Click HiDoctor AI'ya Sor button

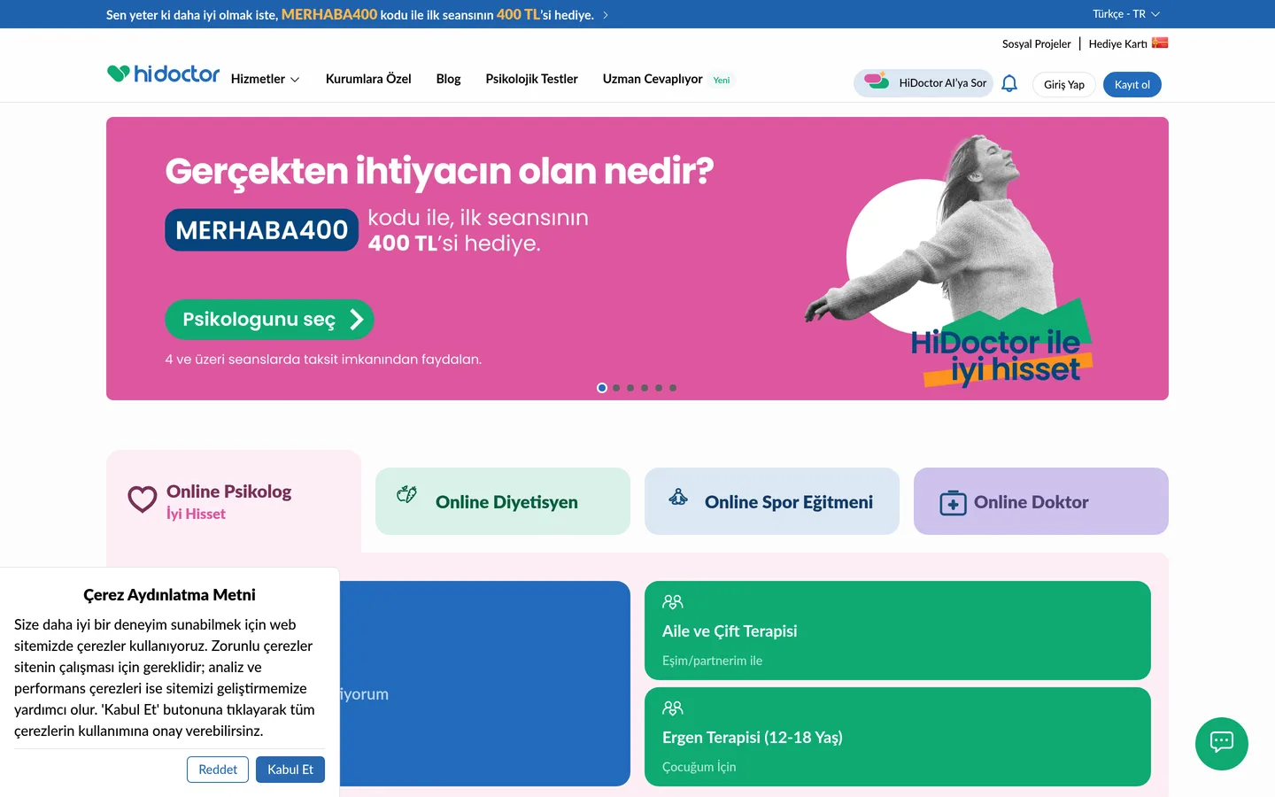[923, 82]
